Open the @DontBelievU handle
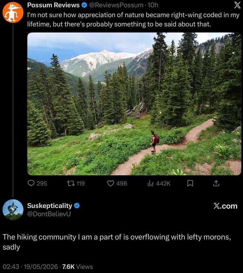243x273 pixels. (49, 214)
